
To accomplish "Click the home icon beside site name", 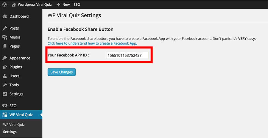I will [14, 5].
